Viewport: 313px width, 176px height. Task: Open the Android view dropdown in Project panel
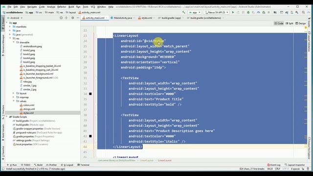click(15, 18)
